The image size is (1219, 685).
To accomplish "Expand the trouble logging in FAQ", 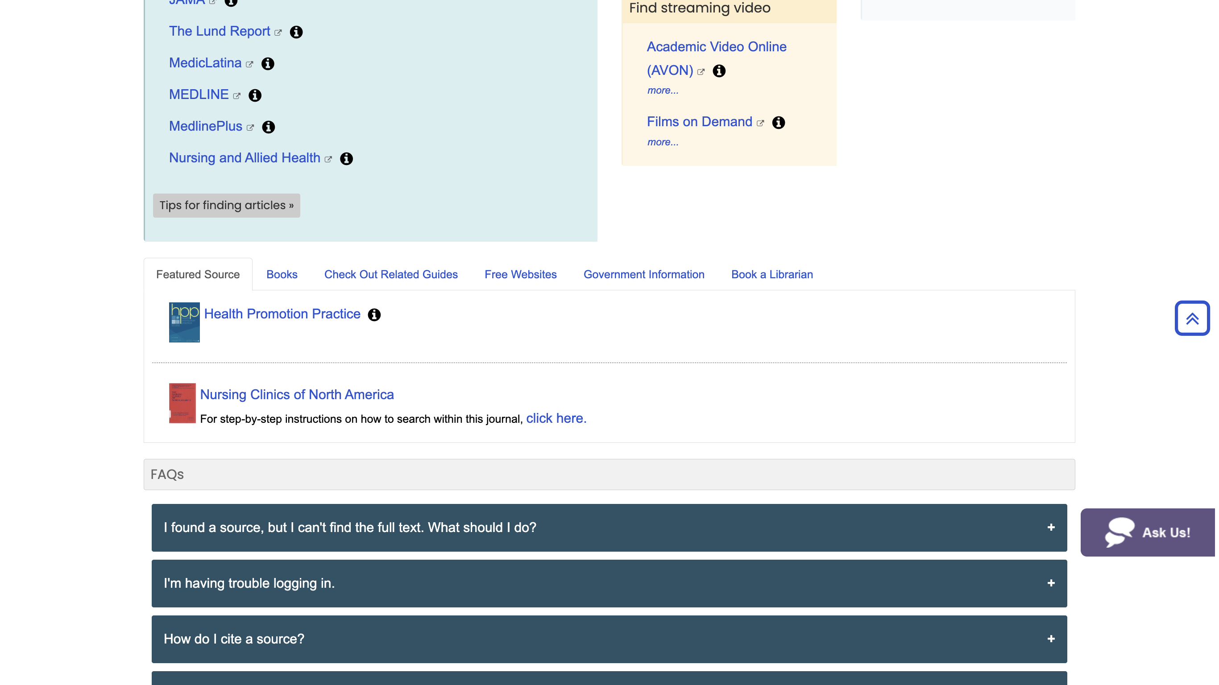I will (x=609, y=584).
